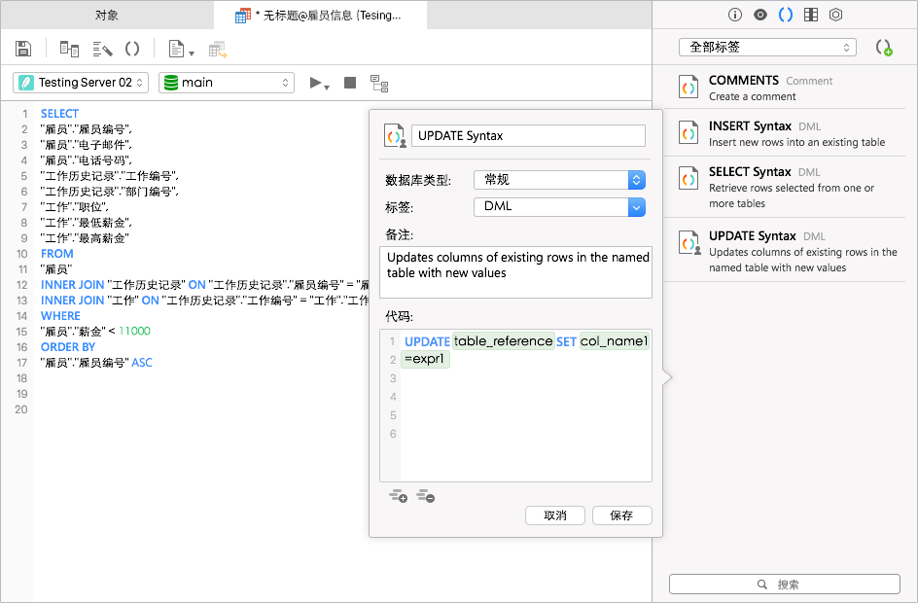Screen dimensions: 918x603
Task: Edit the snippet name field 'UPDATE Syntax'
Action: 529,136
